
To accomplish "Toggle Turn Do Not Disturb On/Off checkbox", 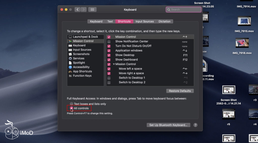I will coord(109,46).
